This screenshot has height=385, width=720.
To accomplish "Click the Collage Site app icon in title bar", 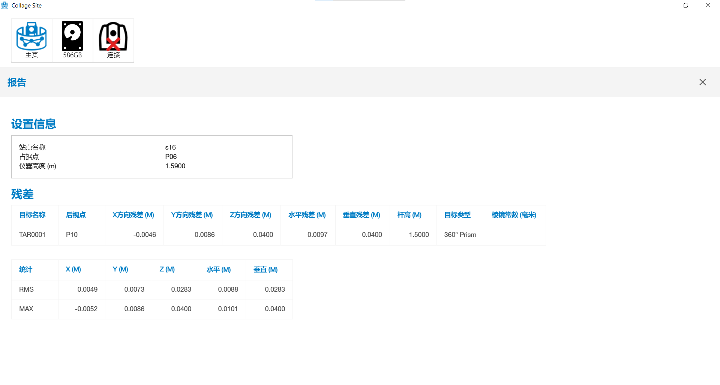I will (x=5, y=5).
